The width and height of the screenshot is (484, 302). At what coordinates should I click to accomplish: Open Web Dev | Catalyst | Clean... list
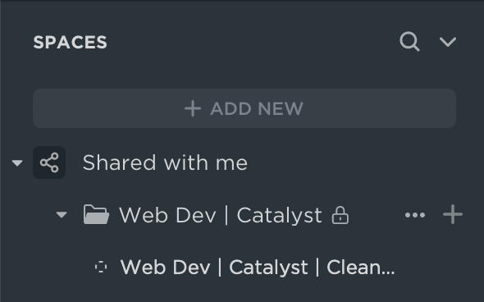258,267
